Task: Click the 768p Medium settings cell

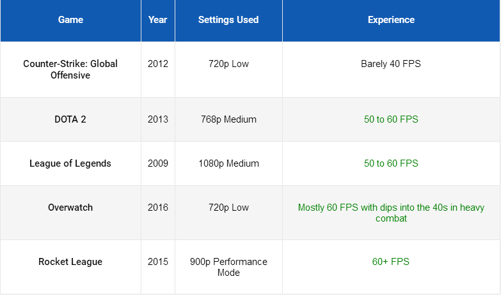Action: [228, 119]
